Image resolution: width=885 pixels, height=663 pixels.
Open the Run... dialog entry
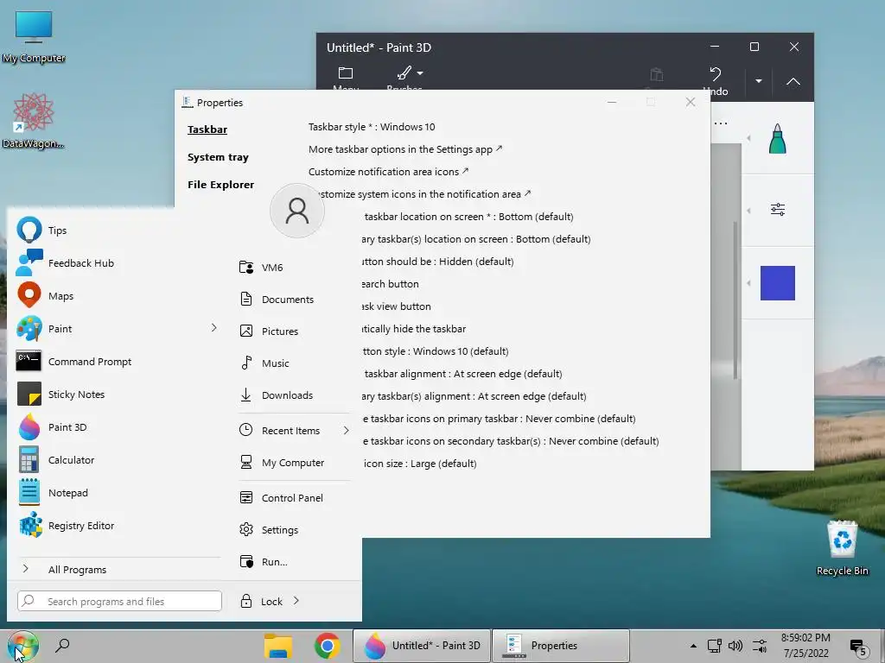pyautogui.click(x=294, y=561)
